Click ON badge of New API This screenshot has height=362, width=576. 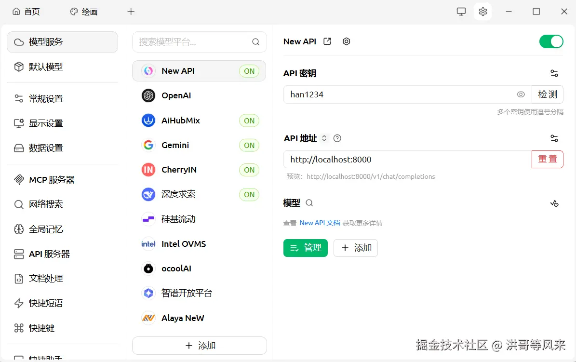click(249, 71)
